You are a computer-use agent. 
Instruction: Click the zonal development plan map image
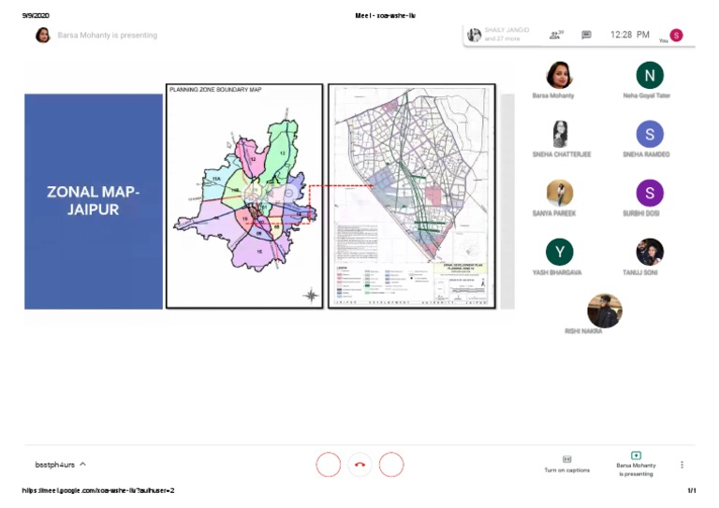(412, 196)
